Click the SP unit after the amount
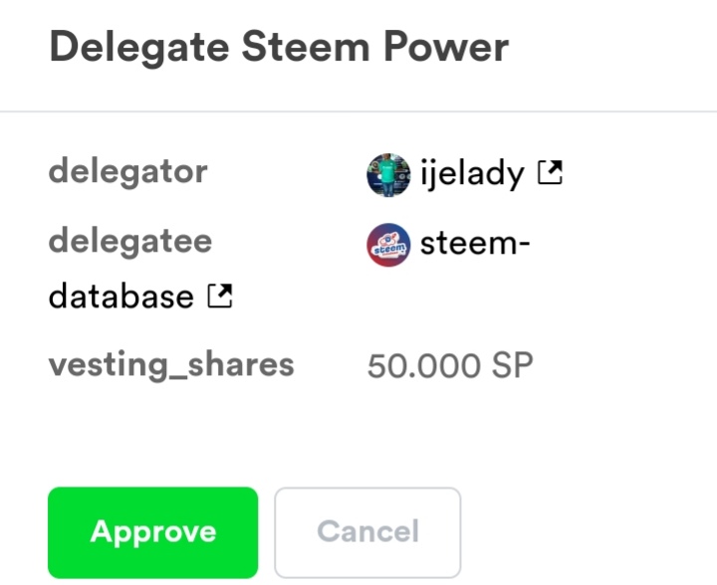This screenshot has width=717, height=585. [x=511, y=366]
